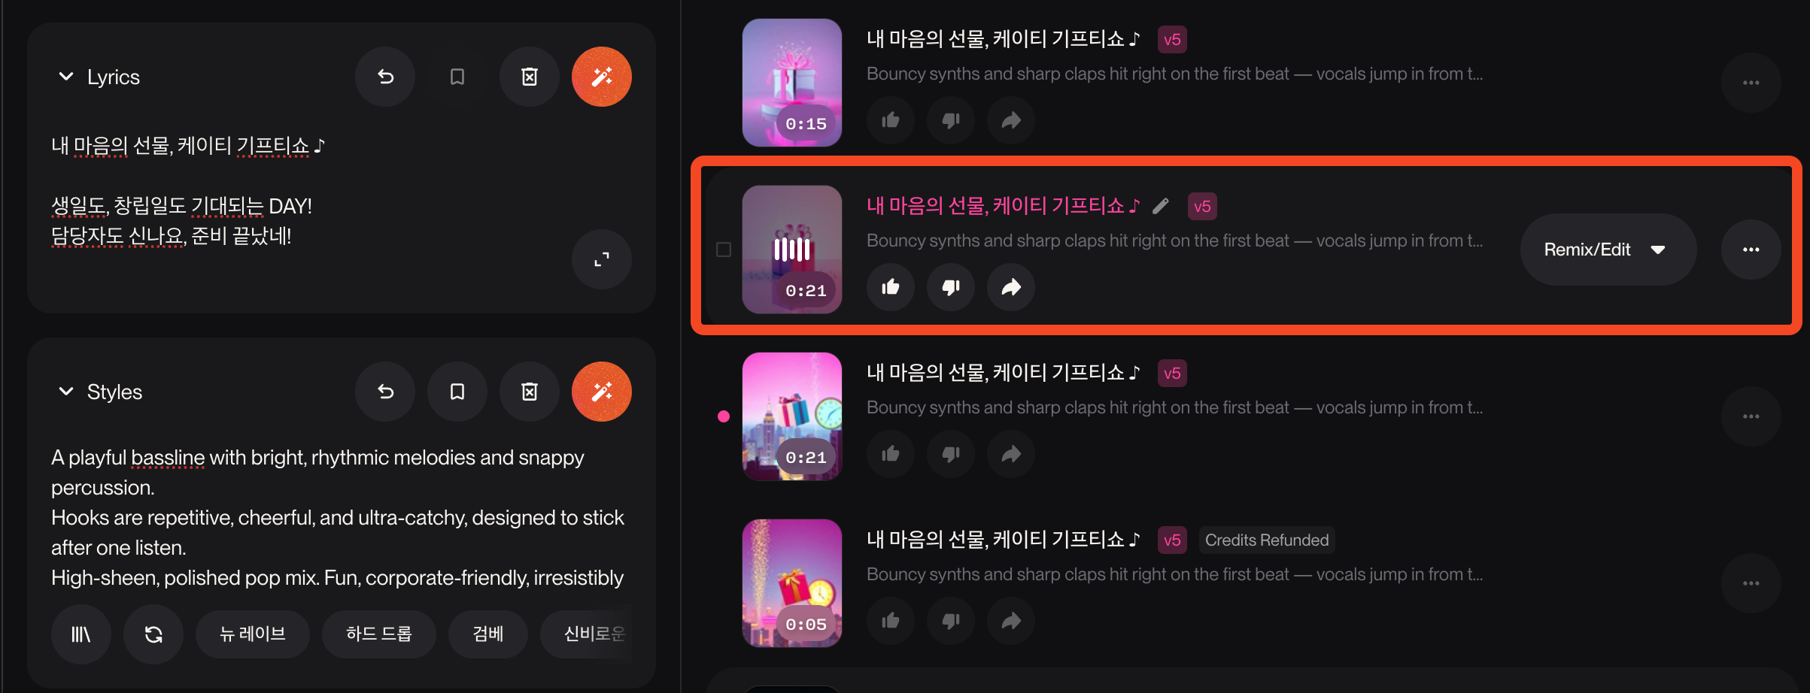Click the Styles magic wand generate icon
1810x693 pixels.
click(x=601, y=392)
